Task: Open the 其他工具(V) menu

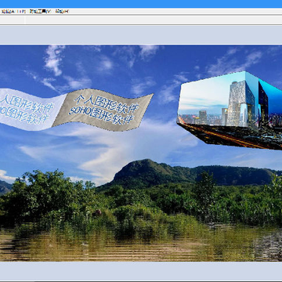Action: click(40, 11)
